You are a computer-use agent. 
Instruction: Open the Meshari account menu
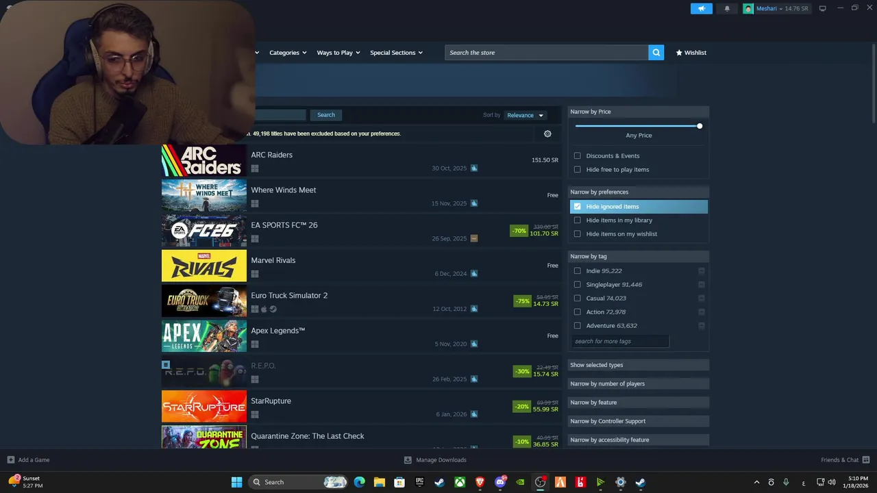point(776,8)
